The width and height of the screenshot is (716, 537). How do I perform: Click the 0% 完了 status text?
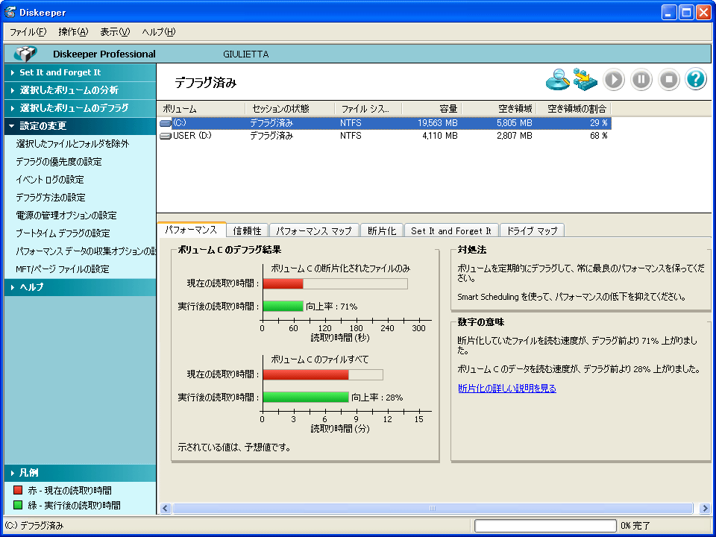coord(635,526)
